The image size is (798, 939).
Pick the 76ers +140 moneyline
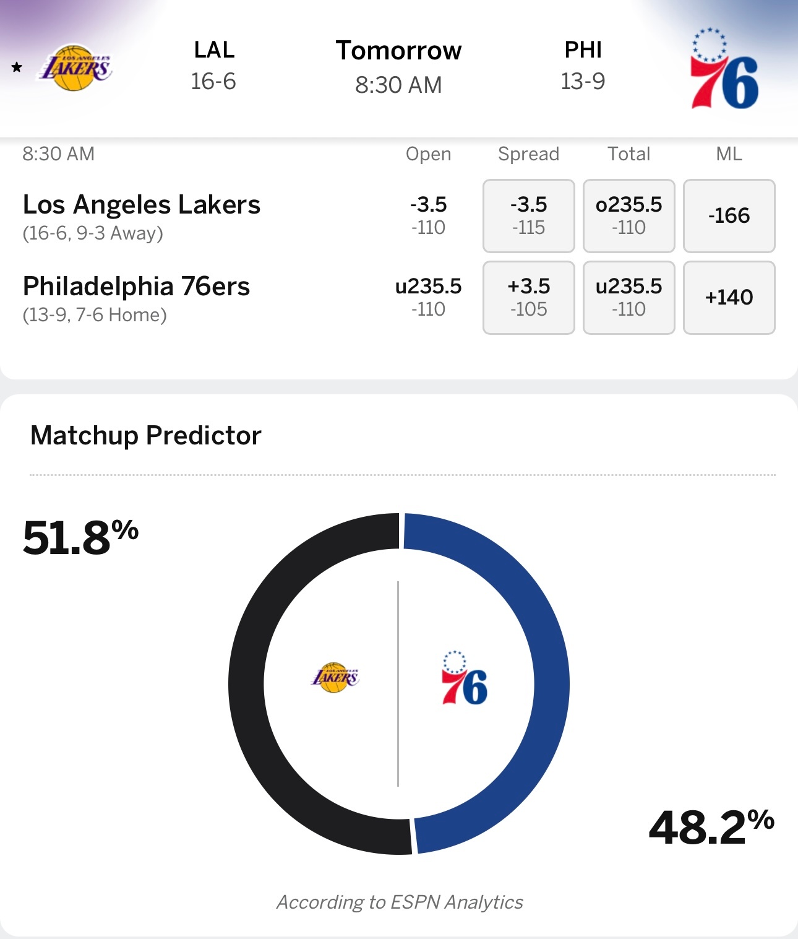(729, 297)
